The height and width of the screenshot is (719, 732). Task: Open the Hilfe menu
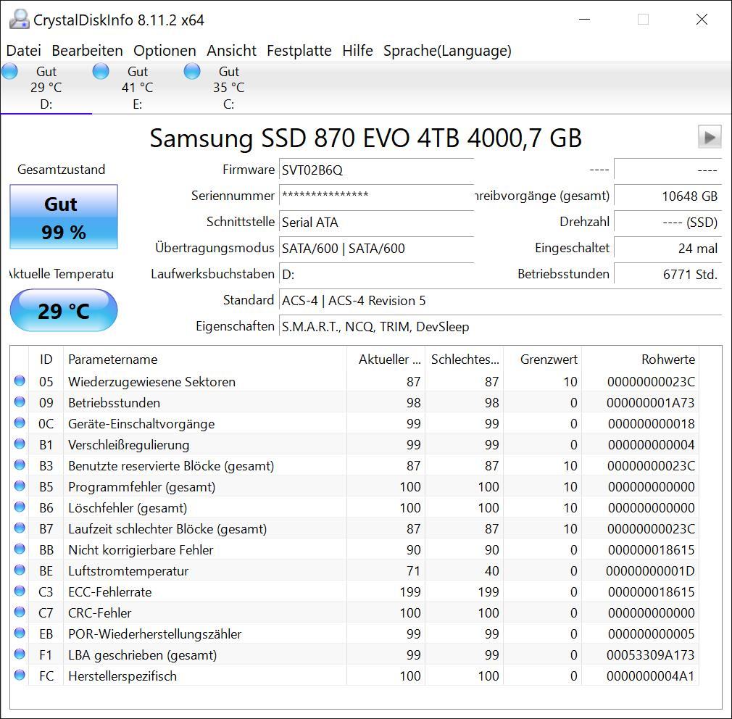click(x=357, y=51)
